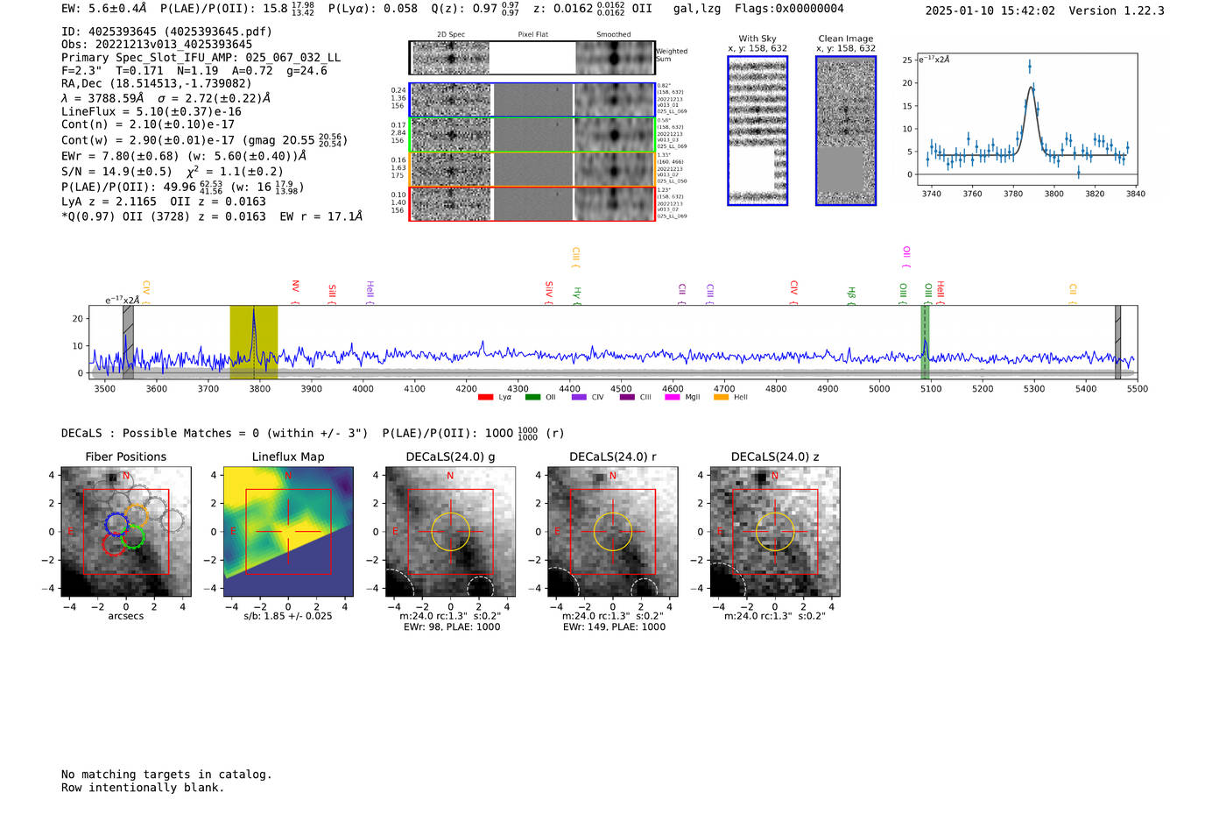This screenshot has width=1226, height=835.
Task: Click the *Q(0.97) OII (3728) line
Action: point(211,216)
